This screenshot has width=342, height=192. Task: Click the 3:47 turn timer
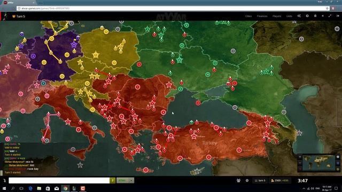tap(303, 180)
